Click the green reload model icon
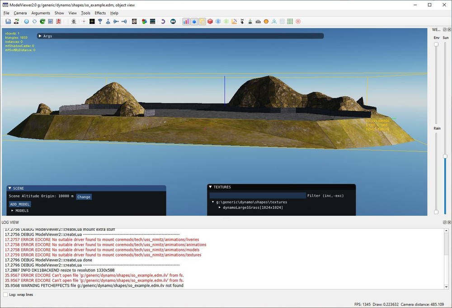This screenshot has width=452, height=308. coord(42,21)
